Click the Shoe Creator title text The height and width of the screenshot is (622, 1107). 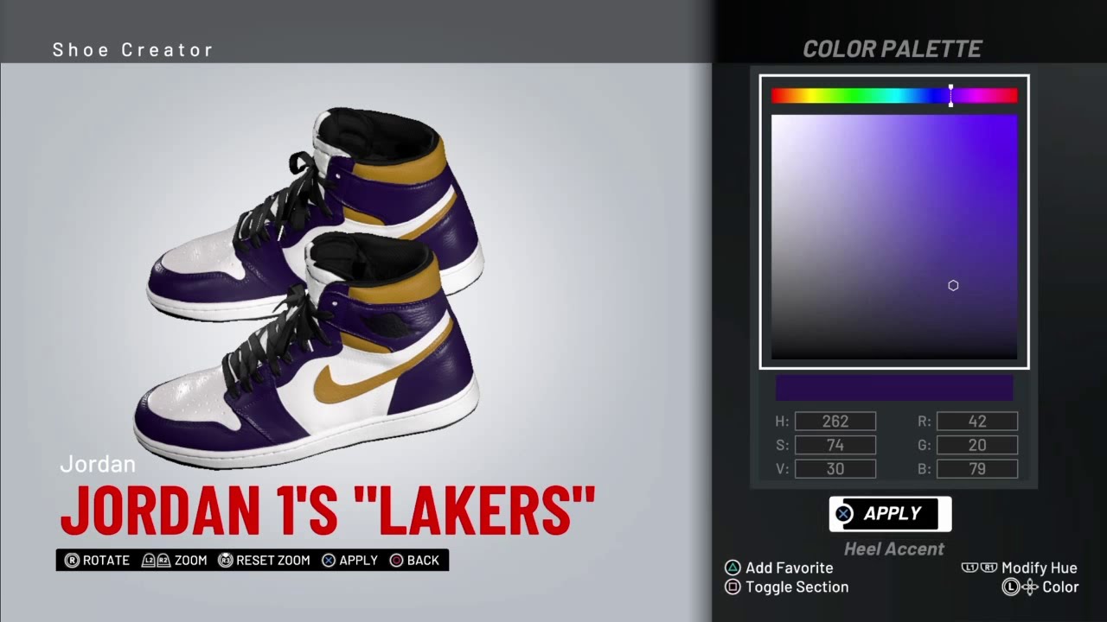[132, 50]
